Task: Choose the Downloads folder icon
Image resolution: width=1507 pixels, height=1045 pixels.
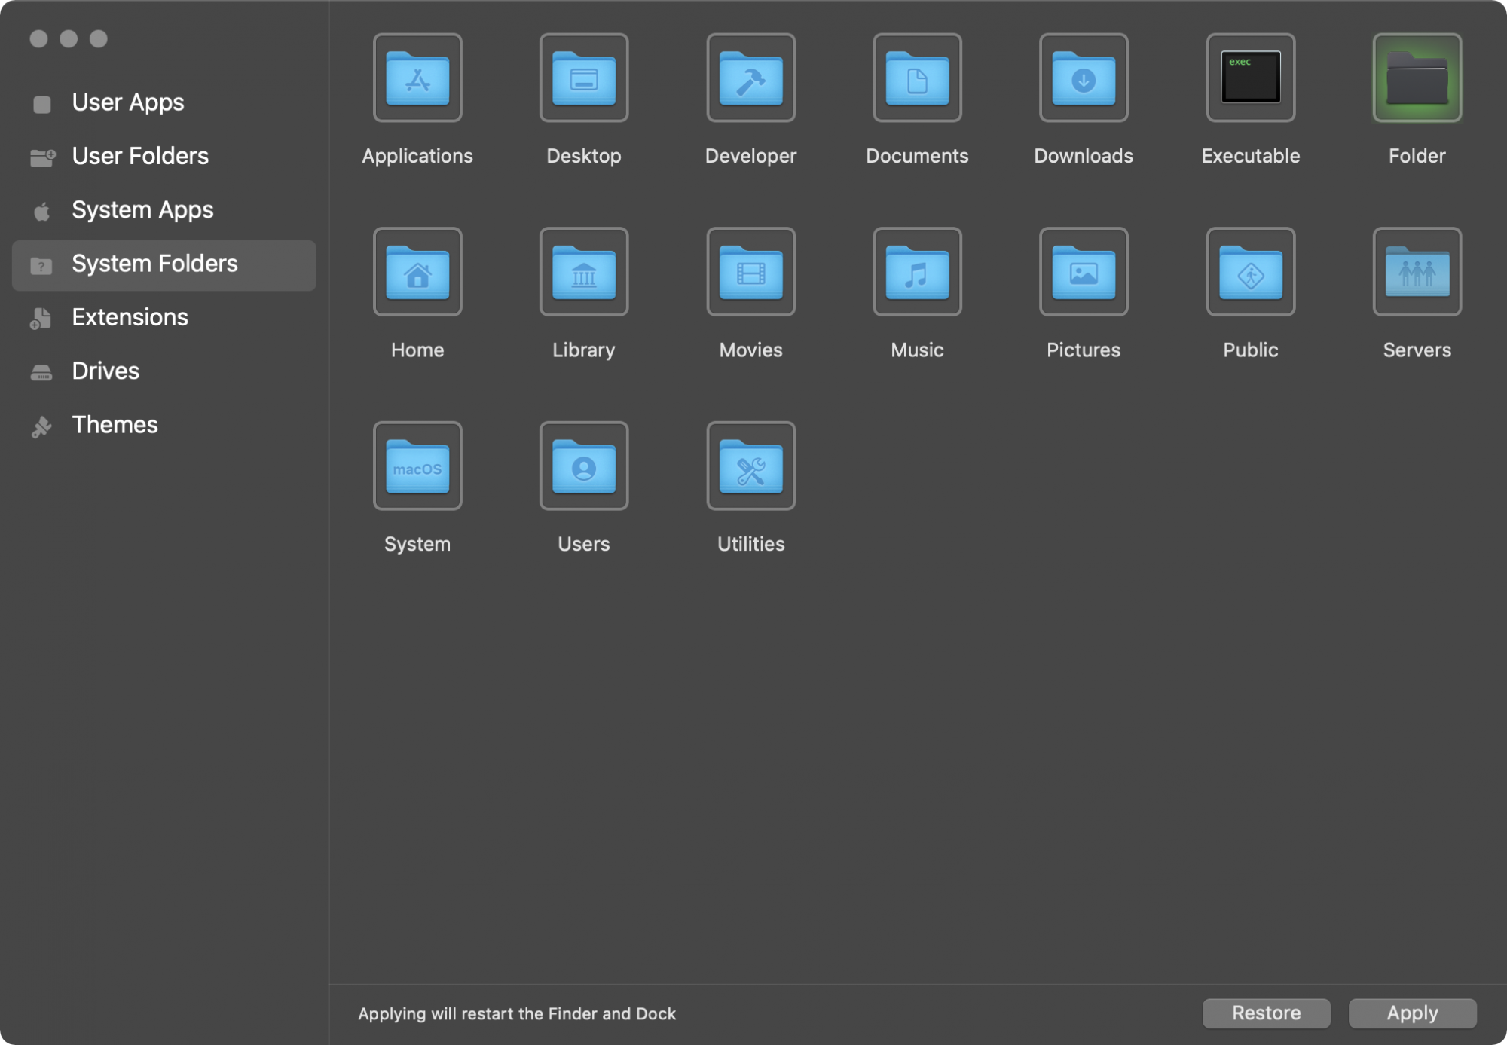Action: click(1084, 78)
